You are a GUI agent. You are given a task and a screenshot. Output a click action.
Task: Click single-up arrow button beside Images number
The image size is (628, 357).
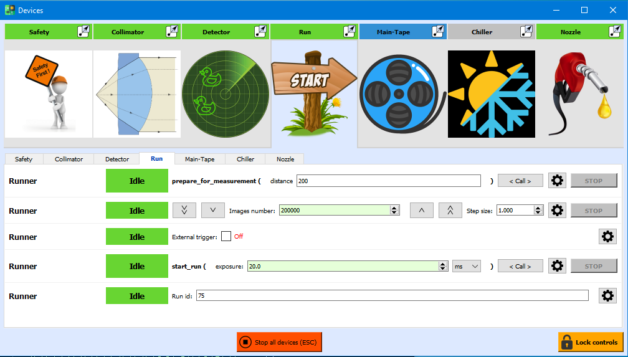[421, 211]
